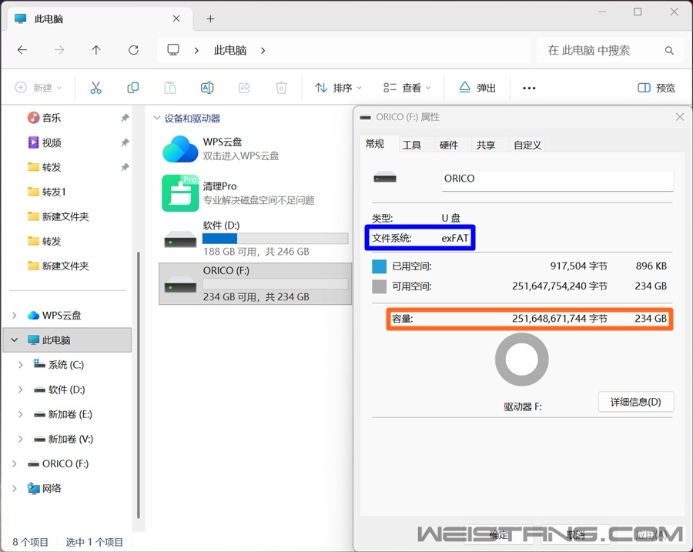Click the drive name field containing ORICO

(557, 180)
